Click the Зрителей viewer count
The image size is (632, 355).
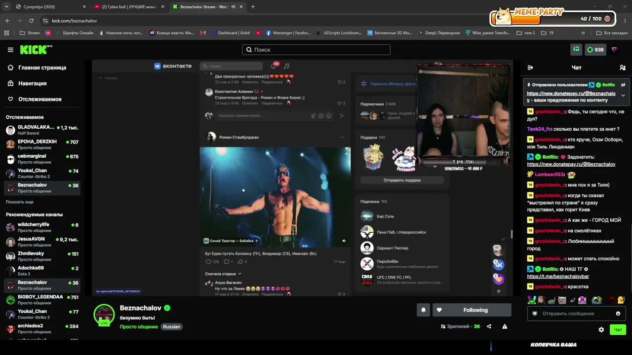click(x=460, y=326)
